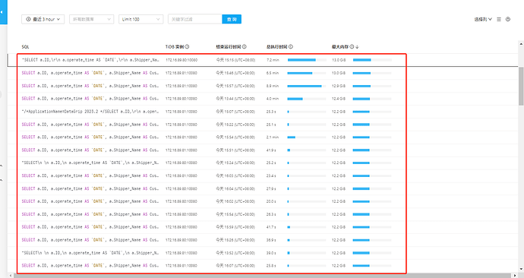524x278 pixels.
Task: Click the horizontal scrollbar right arrow
Action: coord(516,276)
